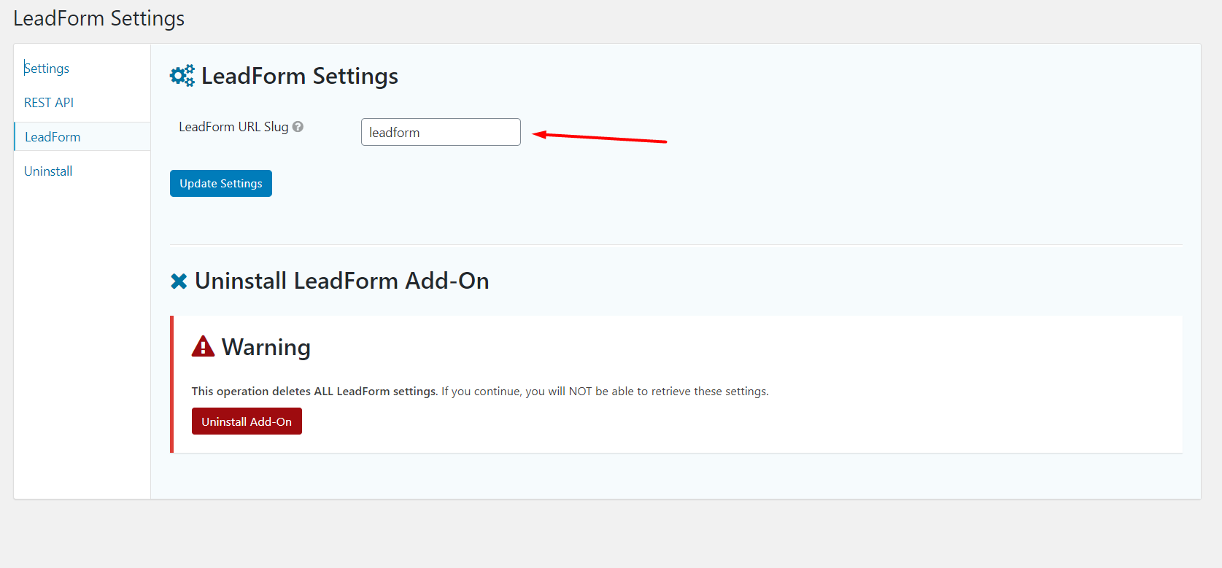Go to the Uninstall sidebar tab
1222x568 pixels.
48,171
